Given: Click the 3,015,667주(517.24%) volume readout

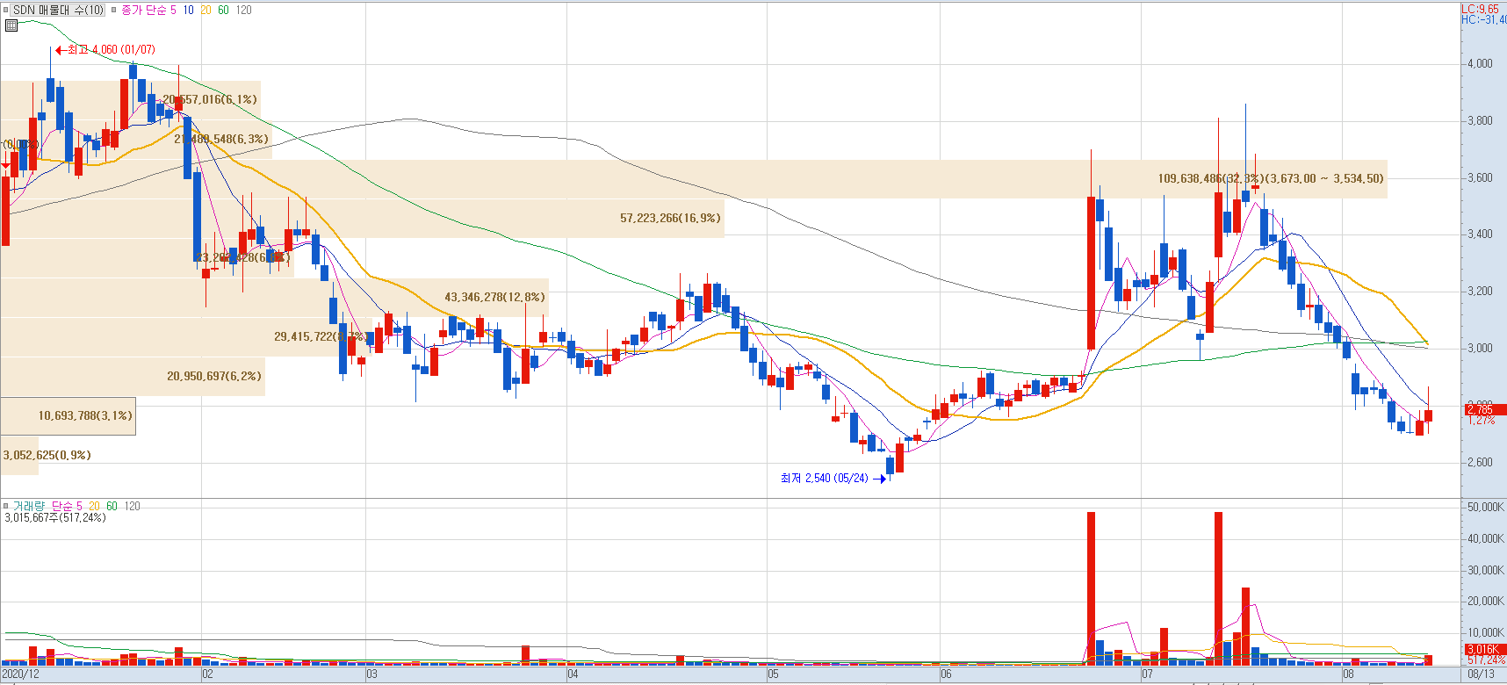Looking at the screenshot, I should [x=54, y=518].
